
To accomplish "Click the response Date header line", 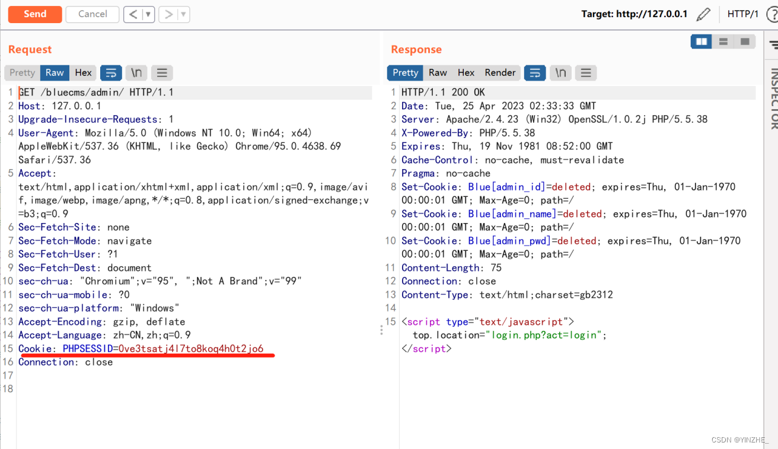I will [499, 106].
